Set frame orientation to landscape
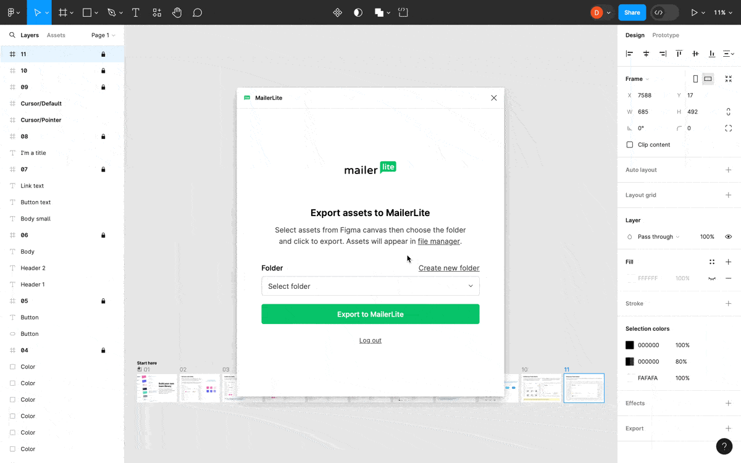 [x=708, y=79]
